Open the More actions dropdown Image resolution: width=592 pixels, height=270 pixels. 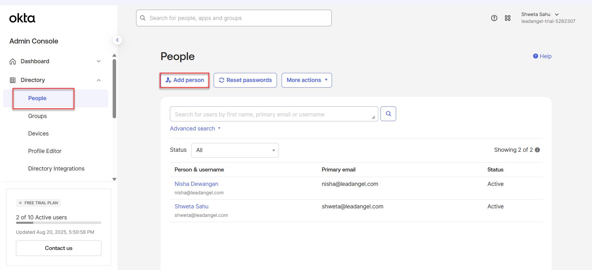point(307,80)
